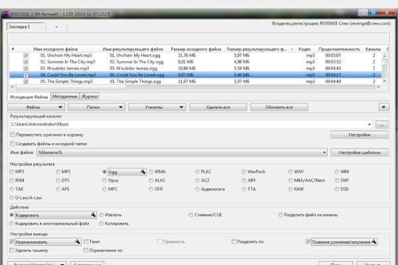
Task: Uncheck the 01. Unchain My Heart.mp3 row
Action: 26,55
